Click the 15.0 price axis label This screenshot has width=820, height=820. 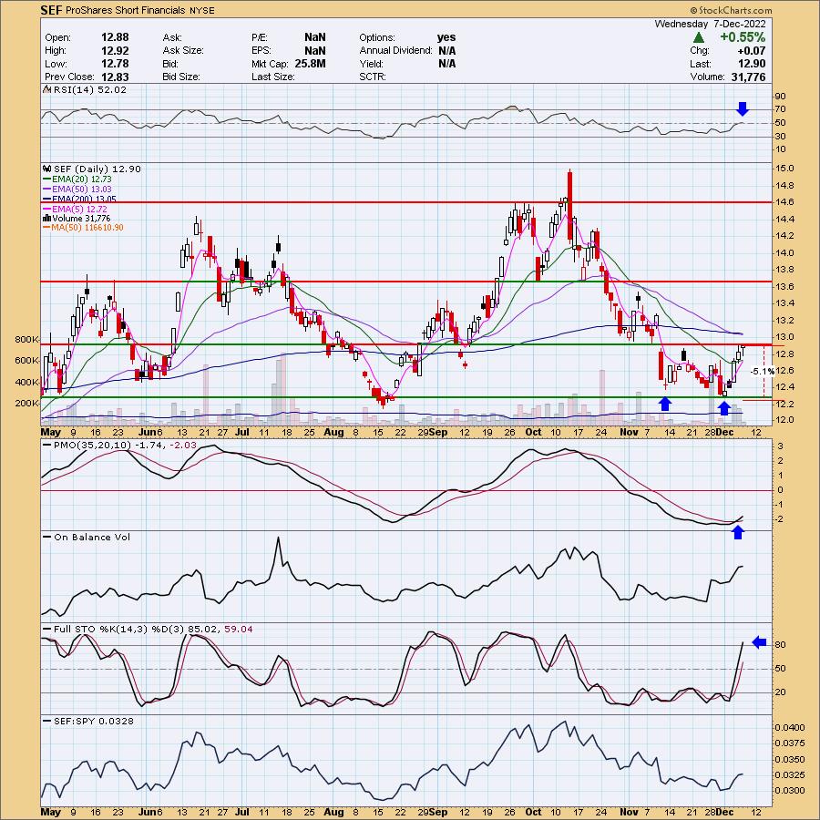pos(785,169)
